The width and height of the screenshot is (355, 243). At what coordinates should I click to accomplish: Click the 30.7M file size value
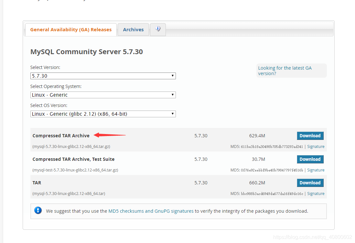[258, 159]
